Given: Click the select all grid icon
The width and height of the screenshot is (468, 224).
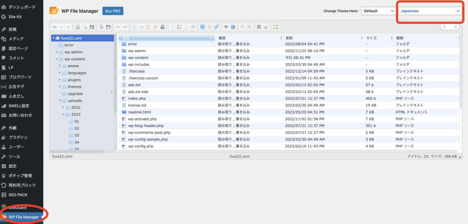Looking at the screenshot, I should 202,27.
